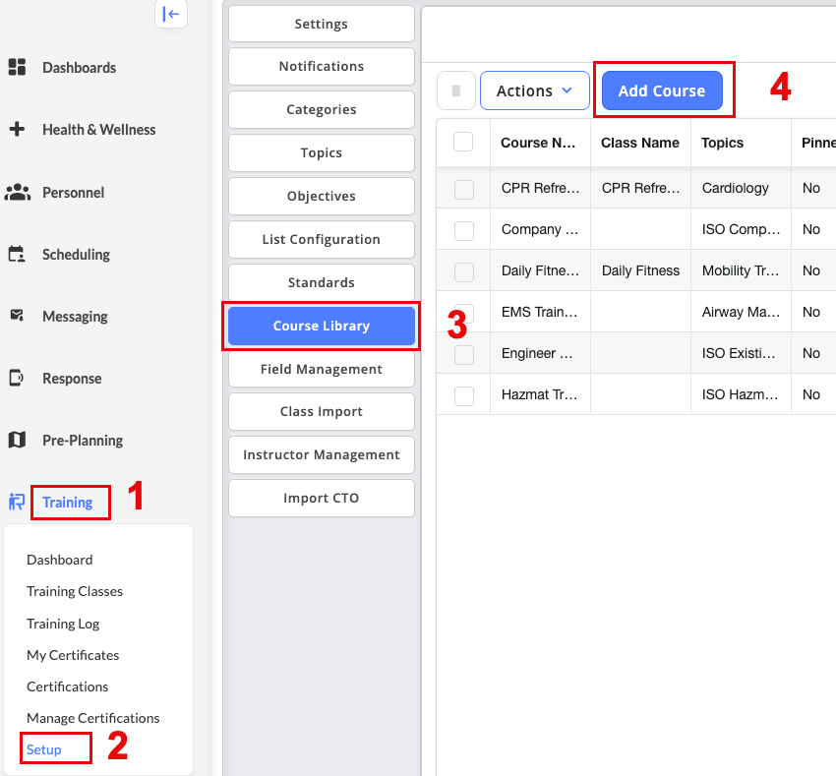Click the Add Course button
Image resolution: width=836 pixels, height=776 pixels.
[661, 90]
